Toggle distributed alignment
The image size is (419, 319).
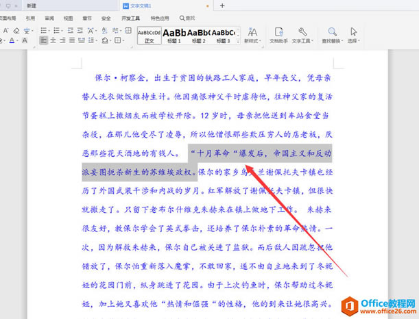coord(81,40)
